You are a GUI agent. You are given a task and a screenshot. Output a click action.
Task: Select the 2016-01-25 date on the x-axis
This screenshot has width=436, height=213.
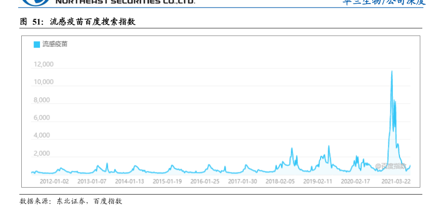pyautogui.click(x=205, y=181)
